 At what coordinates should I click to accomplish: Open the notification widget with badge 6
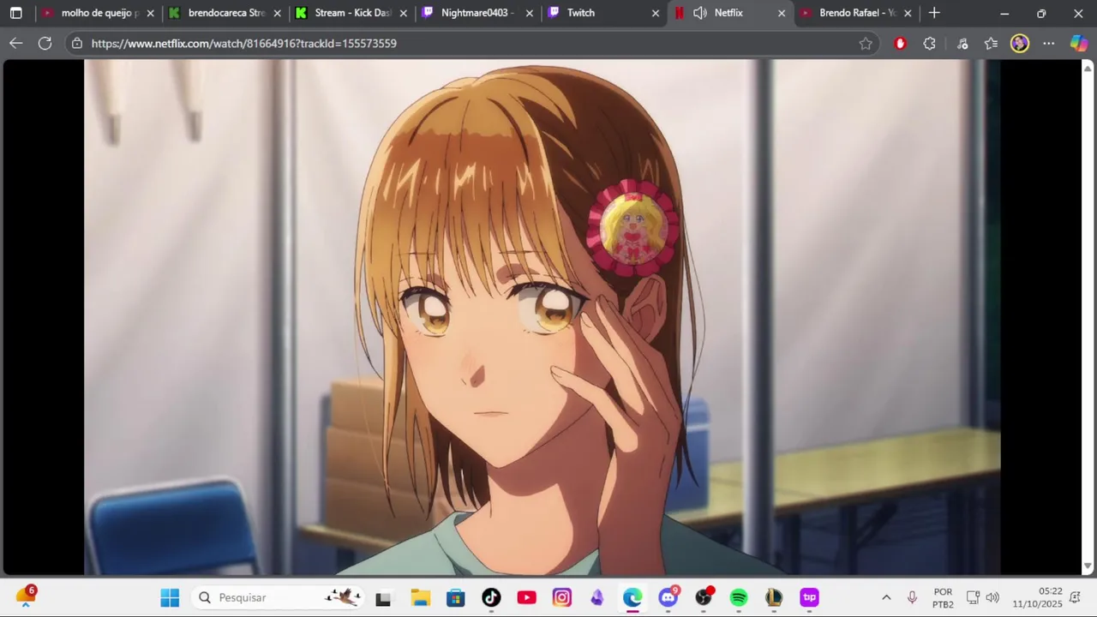click(x=25, y=596)
